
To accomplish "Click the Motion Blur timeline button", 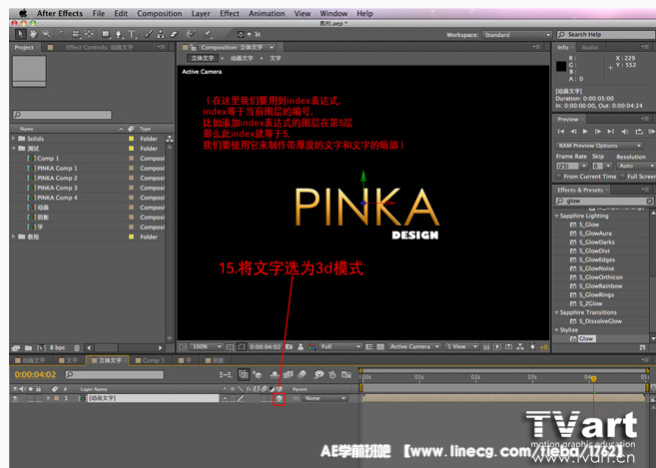I will pyautogui.click(x=302, y=374).
